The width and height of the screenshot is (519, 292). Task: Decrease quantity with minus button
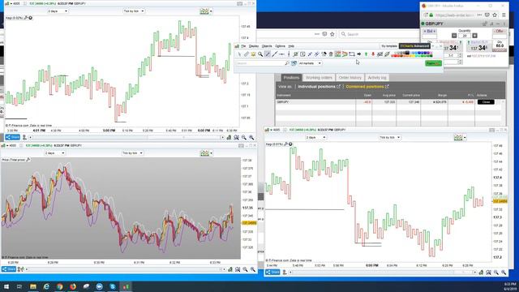click(x=454, y=36)
